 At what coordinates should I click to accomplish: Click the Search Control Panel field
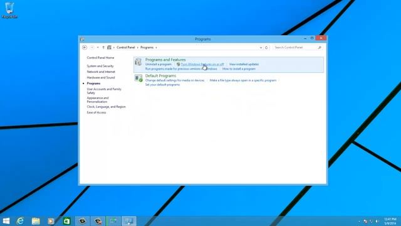point(298,48)
